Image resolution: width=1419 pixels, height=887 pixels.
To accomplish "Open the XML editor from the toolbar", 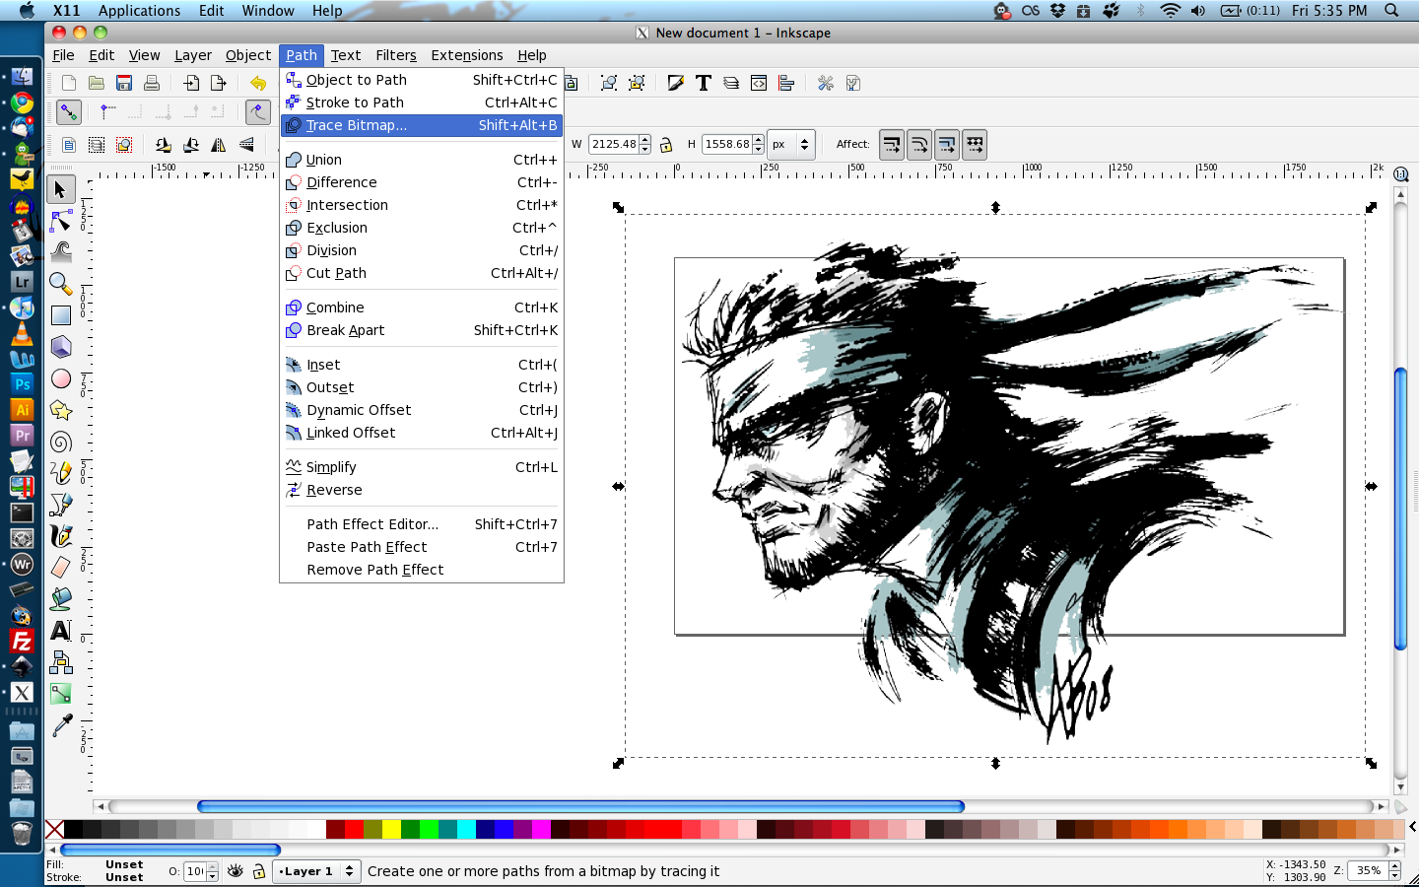I will (x=759, y=83).
